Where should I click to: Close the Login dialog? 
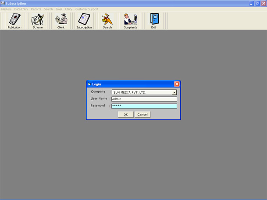tap(177, 84)
